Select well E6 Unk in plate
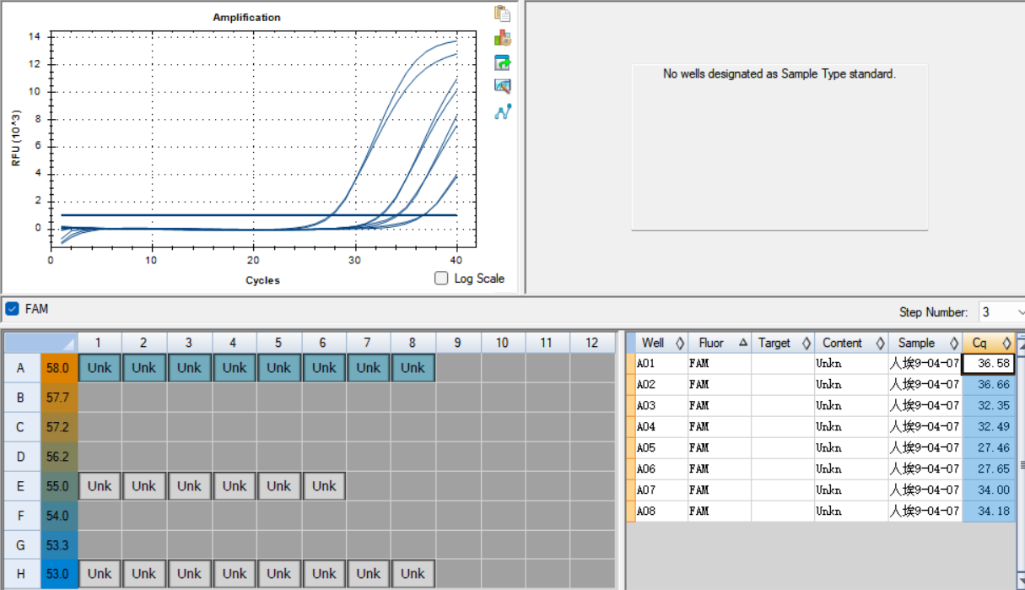This screenshot has height=590, width=1025. (x=324, y=486)
